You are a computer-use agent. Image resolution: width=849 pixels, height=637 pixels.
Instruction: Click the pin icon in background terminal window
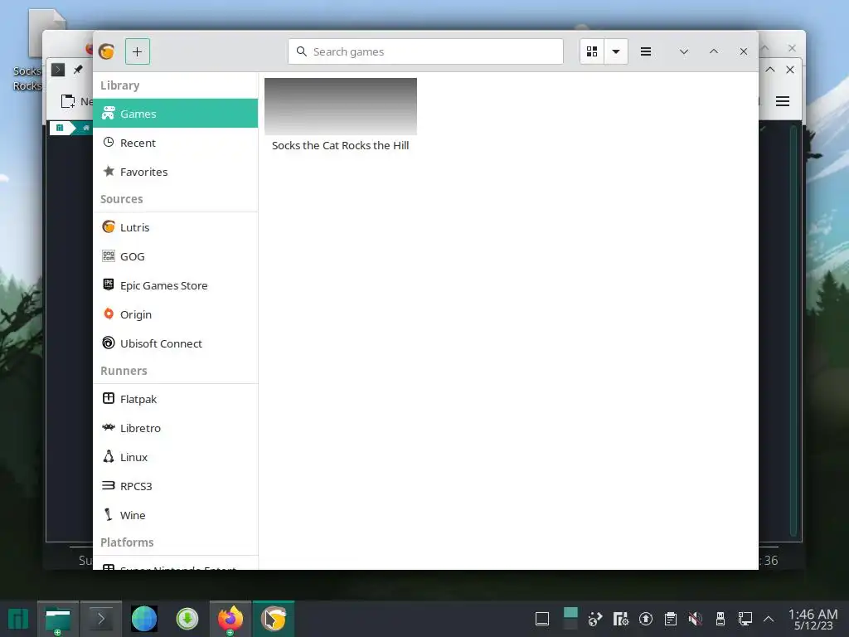[x=78, y=70]
